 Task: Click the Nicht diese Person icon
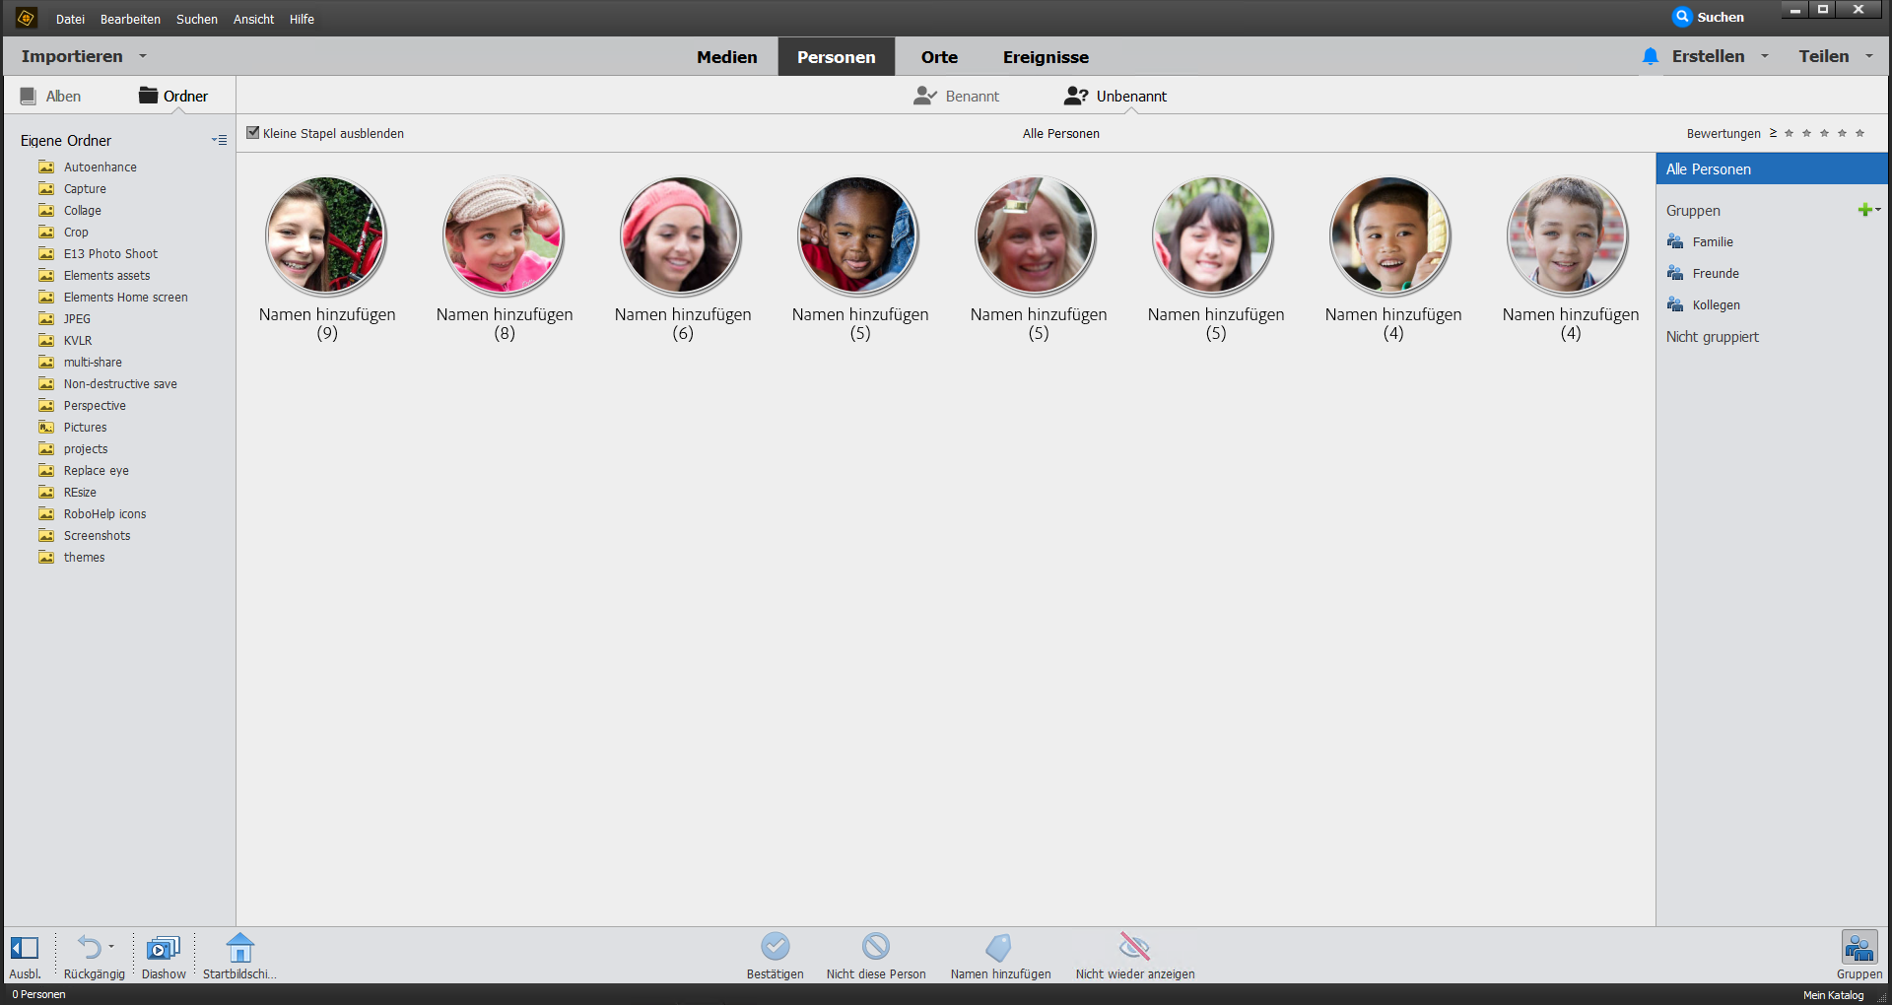pyautogui.click(x=876, y=947)
